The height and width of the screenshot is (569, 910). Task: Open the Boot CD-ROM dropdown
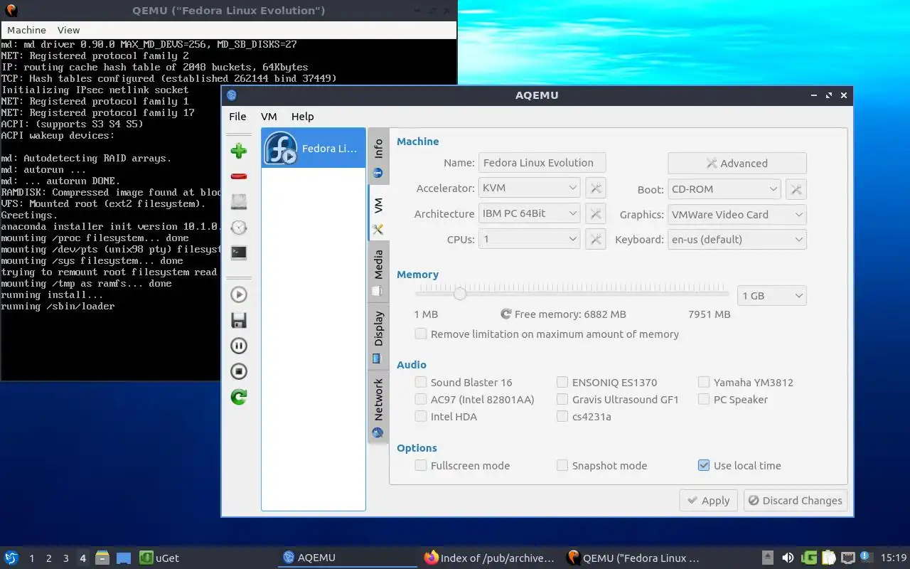pos(724,189)
